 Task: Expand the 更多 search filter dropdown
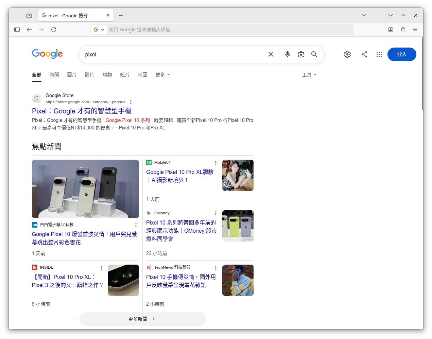162,75
